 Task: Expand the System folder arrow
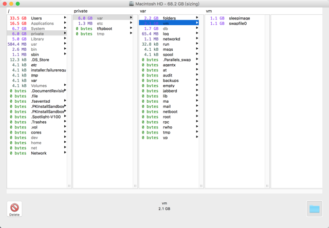(x=65, y=28)
